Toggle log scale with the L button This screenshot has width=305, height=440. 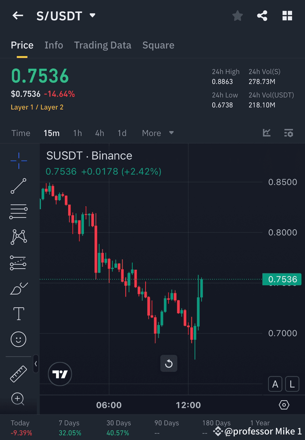click(292, 384)
